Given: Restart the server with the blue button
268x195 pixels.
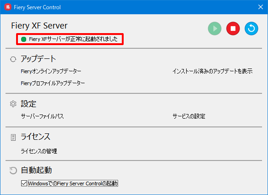Looking at the screenshot, I should coord(251,29).
